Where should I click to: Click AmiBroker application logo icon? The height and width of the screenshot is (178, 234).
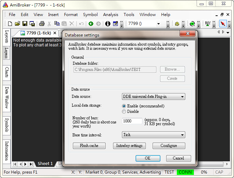coord(5,5)
